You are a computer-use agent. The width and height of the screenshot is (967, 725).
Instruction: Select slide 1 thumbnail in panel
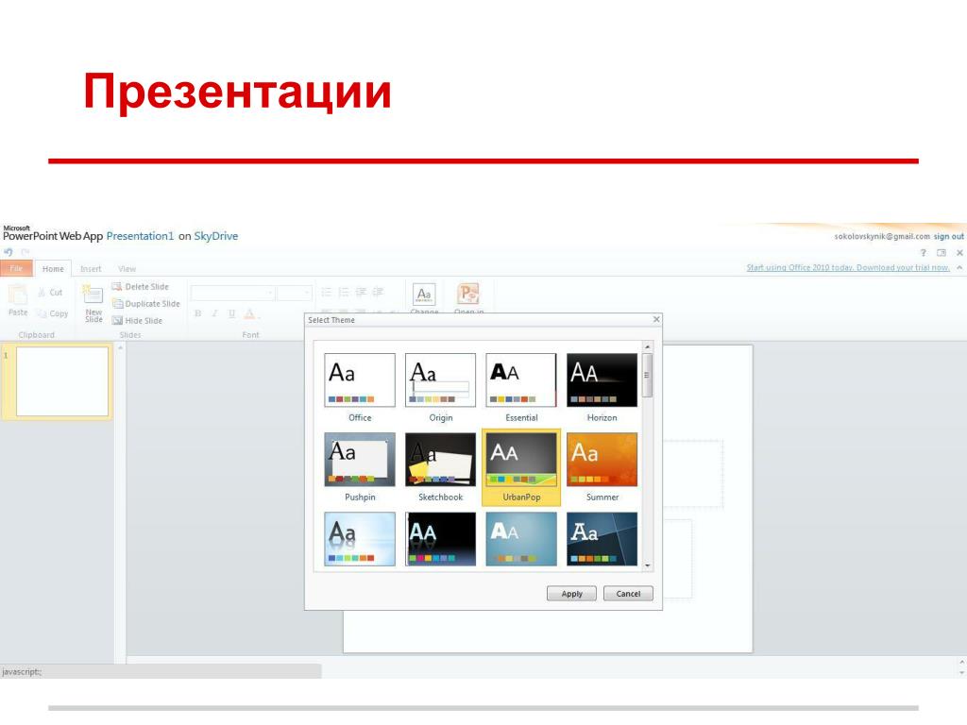click(61, 381)
